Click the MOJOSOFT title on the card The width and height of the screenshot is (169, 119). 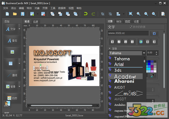point(52,53)
